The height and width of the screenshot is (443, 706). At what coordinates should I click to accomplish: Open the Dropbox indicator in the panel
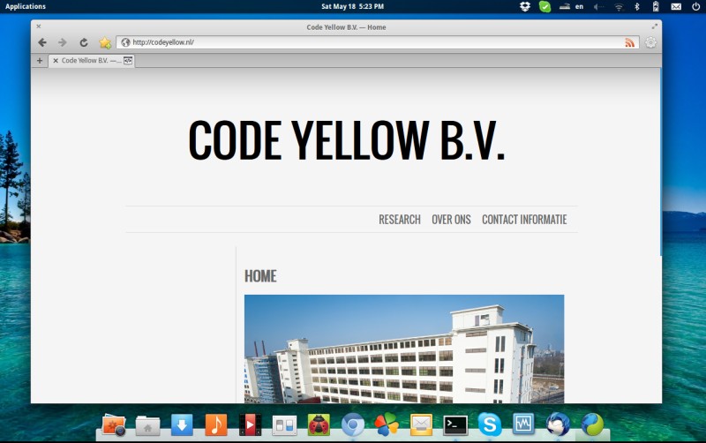tap(525, 6)
